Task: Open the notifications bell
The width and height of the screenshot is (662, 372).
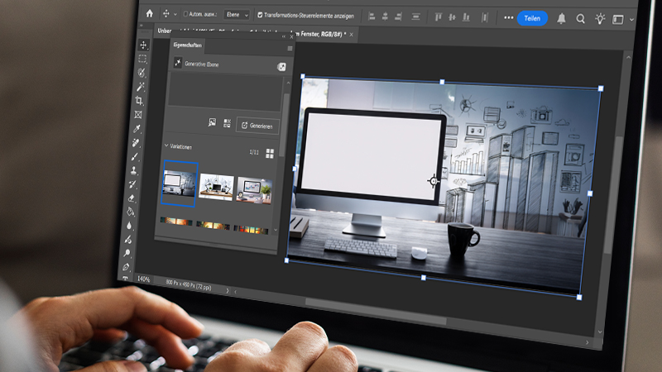Action: 562,18
